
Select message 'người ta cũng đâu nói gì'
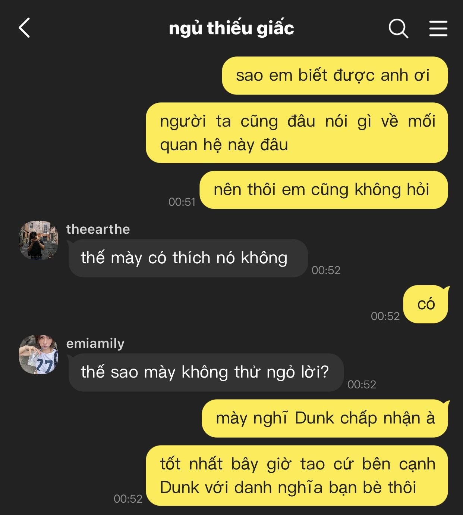[x=297, y=133]
